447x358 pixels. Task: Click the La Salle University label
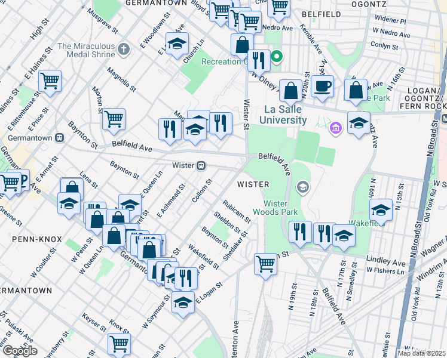coord(283,115)
